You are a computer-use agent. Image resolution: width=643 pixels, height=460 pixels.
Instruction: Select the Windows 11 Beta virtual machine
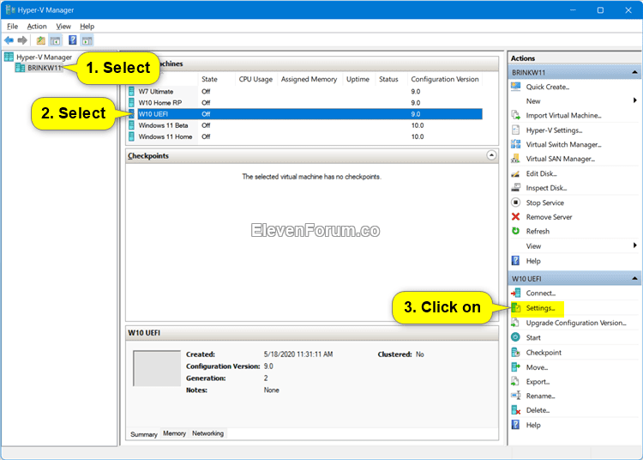[163, 125]
